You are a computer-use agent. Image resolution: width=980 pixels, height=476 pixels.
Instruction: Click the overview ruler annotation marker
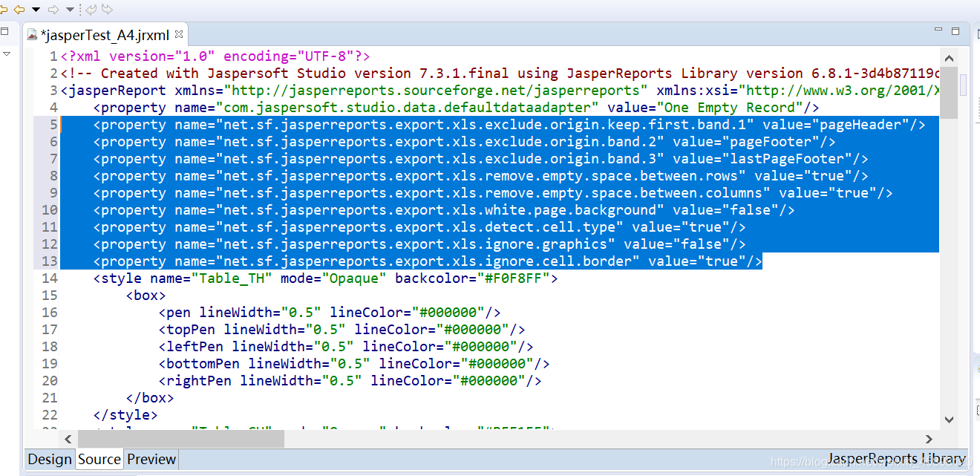[x=963, y=85]
